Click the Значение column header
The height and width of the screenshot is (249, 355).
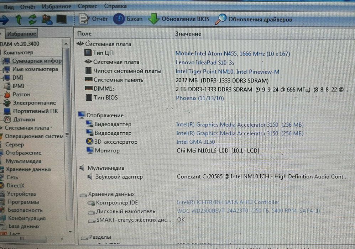coord(188,34)
